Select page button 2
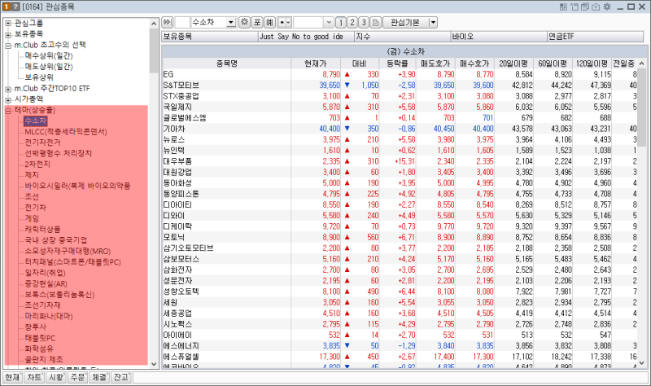651x386 pixels. 352,23
